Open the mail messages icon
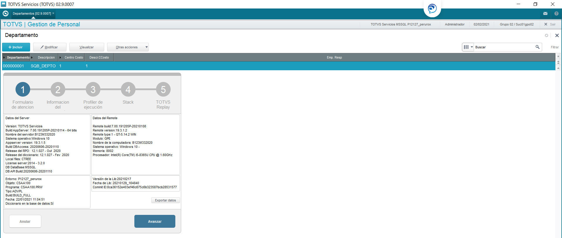Image resolution: width=562 pixels, height=238 pixels. (x=545, y=13)
